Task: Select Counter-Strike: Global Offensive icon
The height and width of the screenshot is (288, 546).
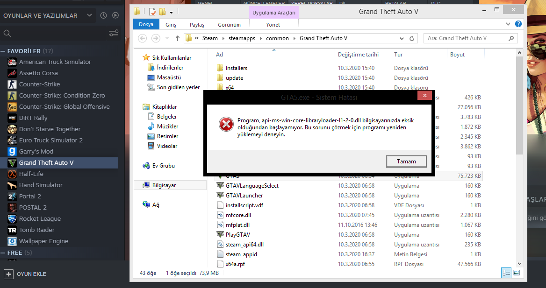Action: click(x=12, y=107)
